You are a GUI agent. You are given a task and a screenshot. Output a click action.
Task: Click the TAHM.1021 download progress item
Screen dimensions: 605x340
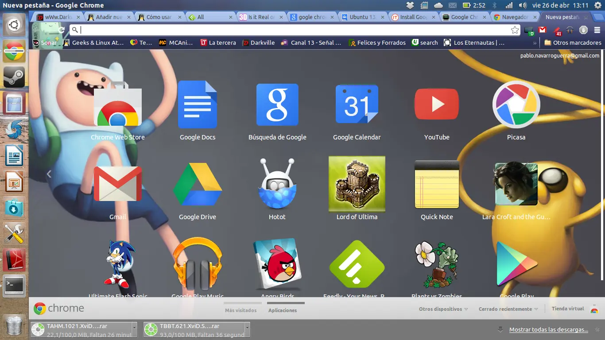pos(81,329)
